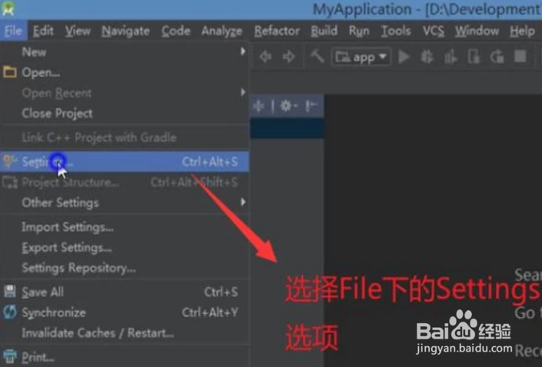Open the Navigate menu
The width and height of the screenshot is (542, 367).
point(125,31)
